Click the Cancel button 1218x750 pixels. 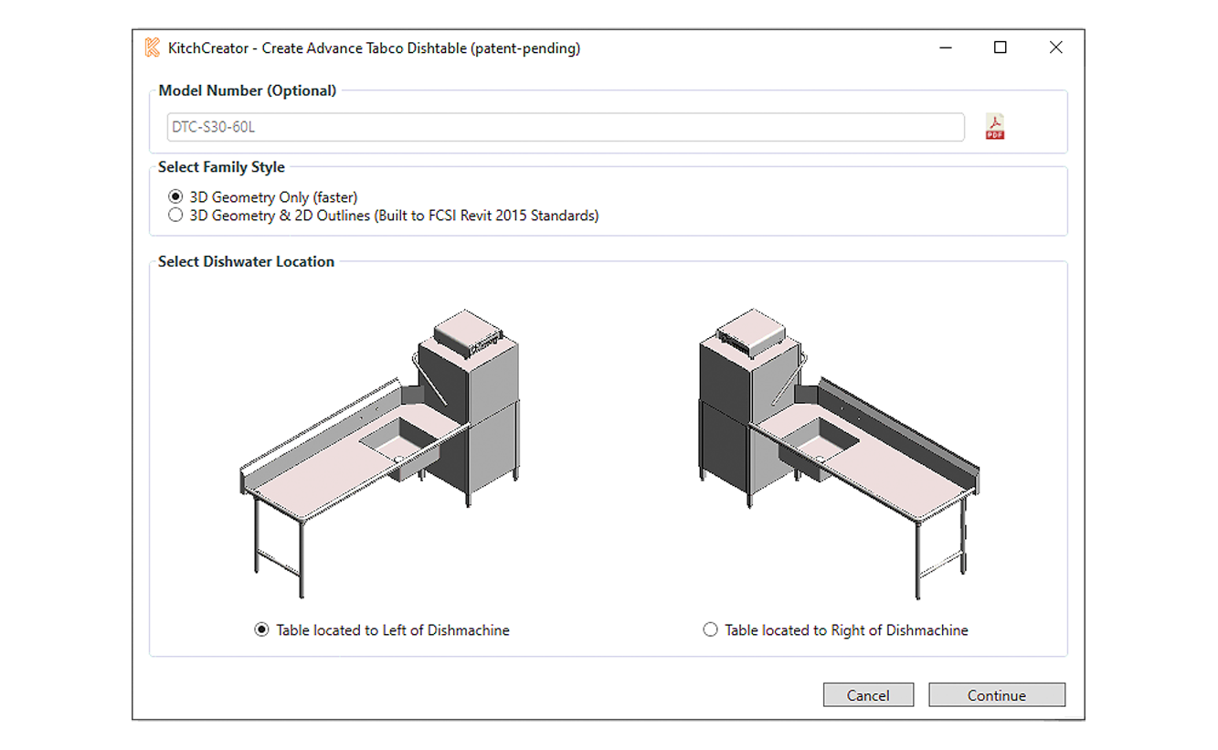click(x=868, y=695)
